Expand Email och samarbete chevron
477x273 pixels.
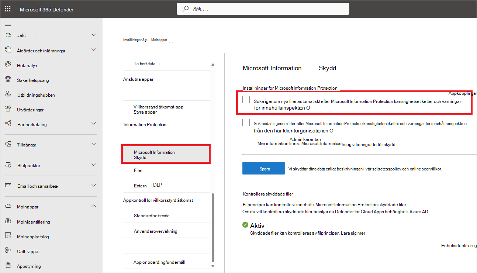(94, 185)
